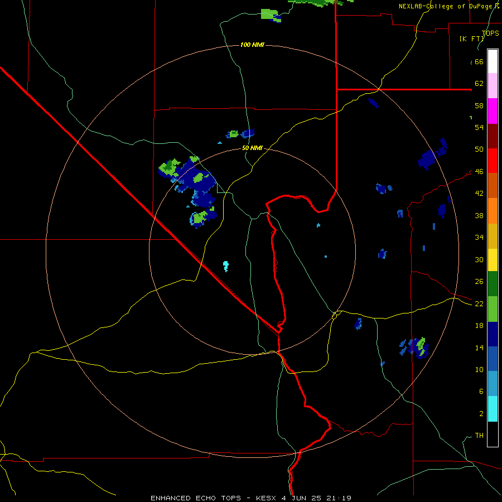Viewport: 502px width, 502px height.
Task: Click the "58" value on the scale
Action: click(479, 105)
